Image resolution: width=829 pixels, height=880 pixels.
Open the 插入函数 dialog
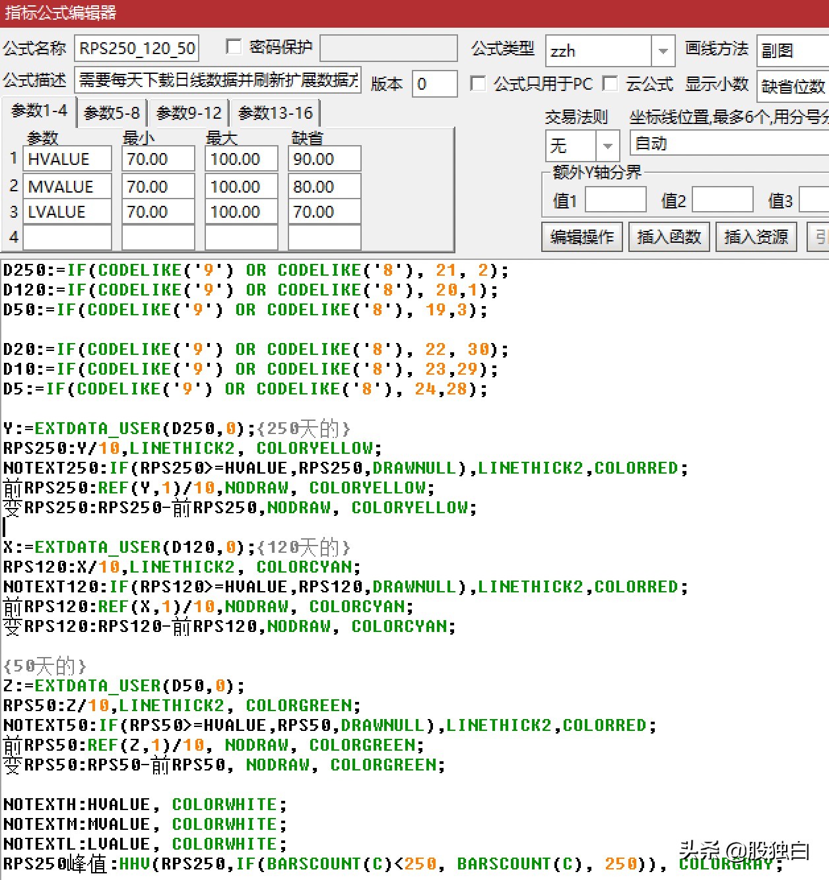click(x=669, y=236)
